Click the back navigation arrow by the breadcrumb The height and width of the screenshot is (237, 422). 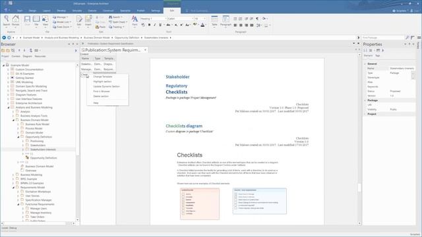[4, 38]
